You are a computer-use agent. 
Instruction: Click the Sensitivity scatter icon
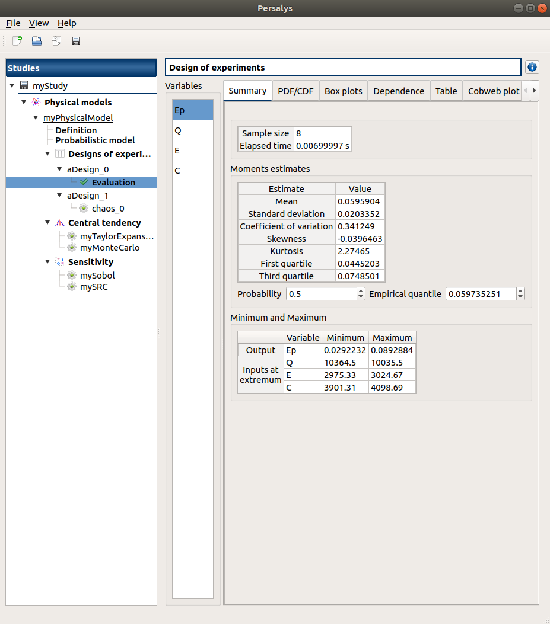pos(59,262)
